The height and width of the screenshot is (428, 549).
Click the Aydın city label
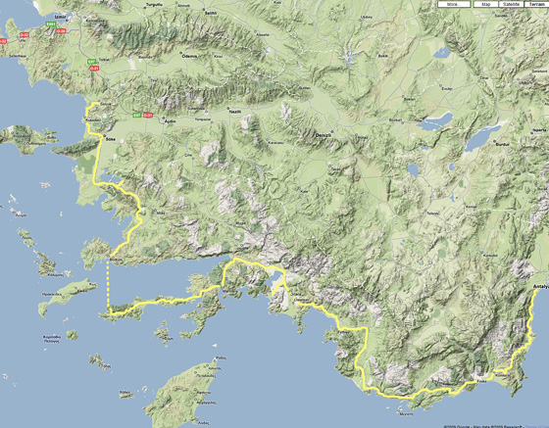pos(170,121)
